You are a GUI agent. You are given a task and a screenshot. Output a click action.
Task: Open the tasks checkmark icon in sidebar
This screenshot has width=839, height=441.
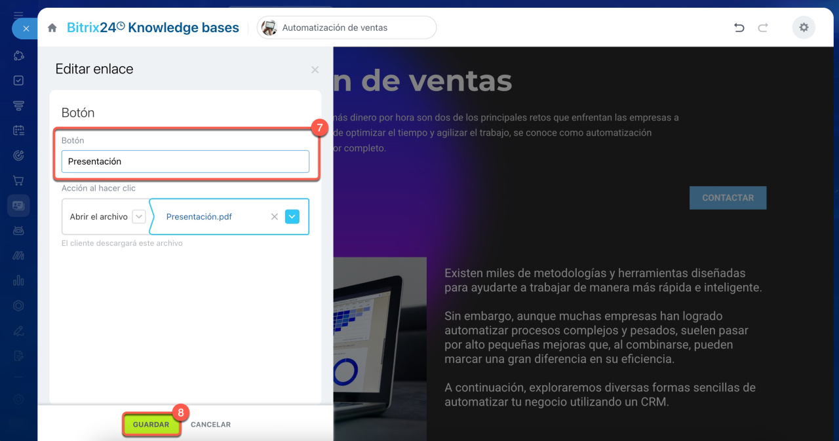[x=19, y=81]
